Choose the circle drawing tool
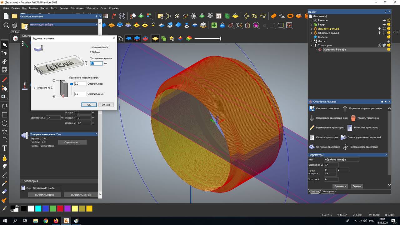The height and width of the screenshot is (225, 400). [x=4, y=123]
